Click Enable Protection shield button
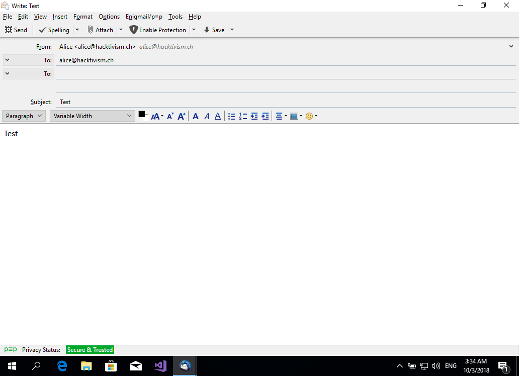This screenshot has height=376, width=519. [x=158, y=30]
